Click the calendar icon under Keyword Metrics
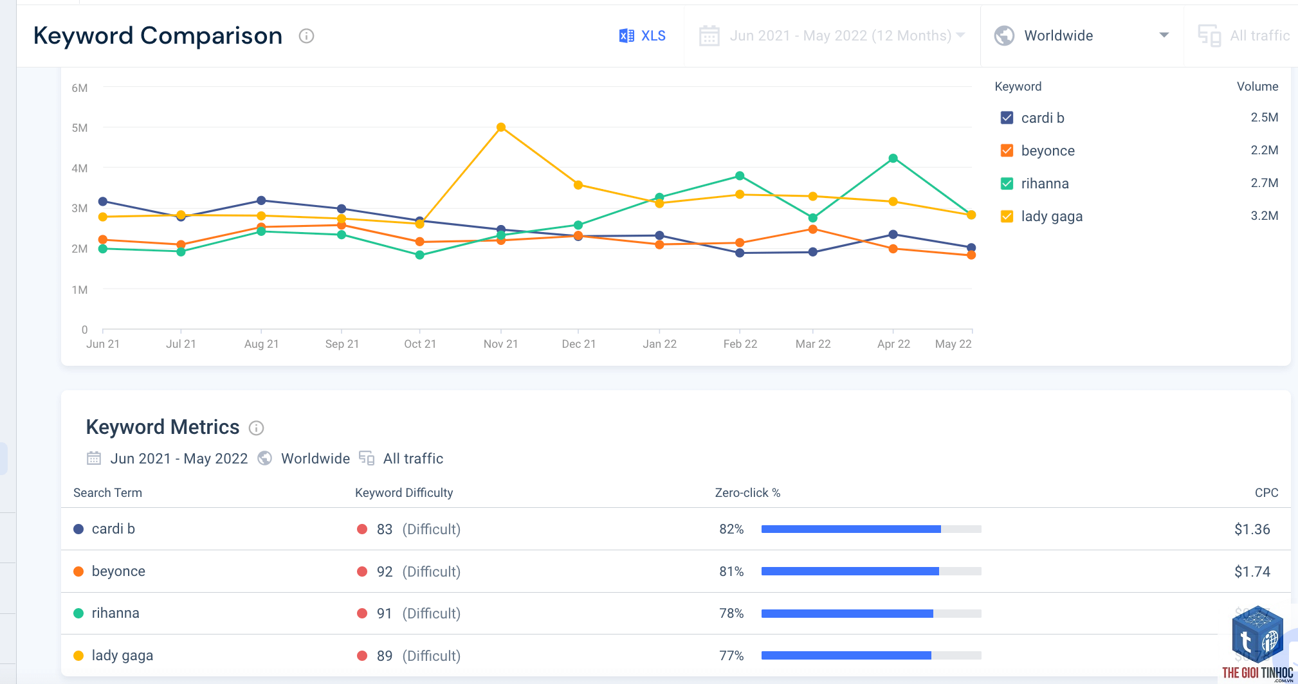The width and height of the screenshot is (1298, 684). click(x=94, y=458)
